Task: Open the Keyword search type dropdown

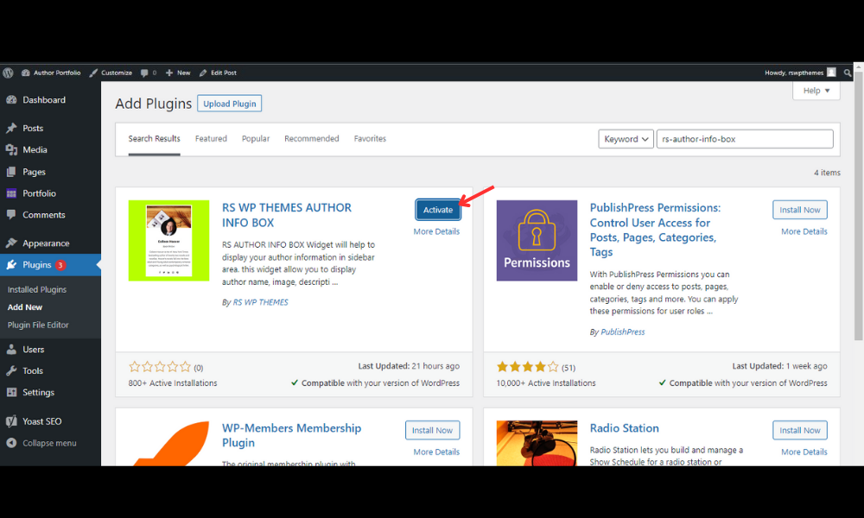Action: click(626, 139)
